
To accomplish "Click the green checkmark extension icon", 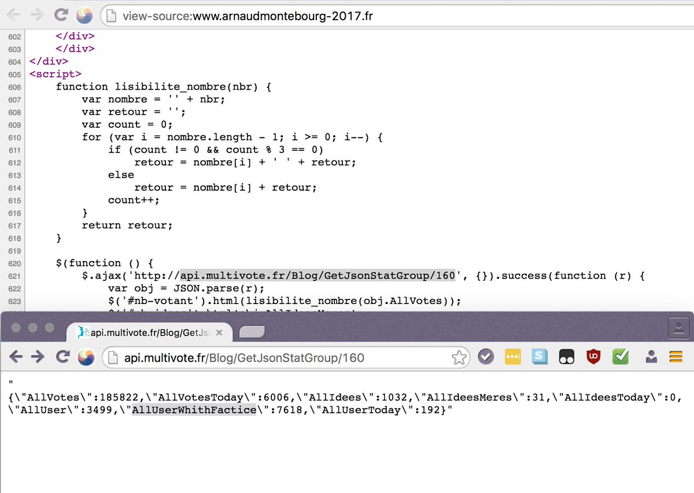I will pos(621,358).
